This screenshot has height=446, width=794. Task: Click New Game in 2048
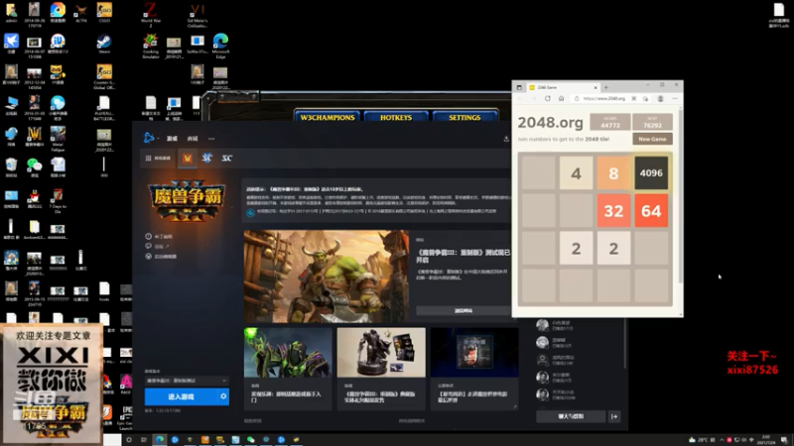(652, 139)
